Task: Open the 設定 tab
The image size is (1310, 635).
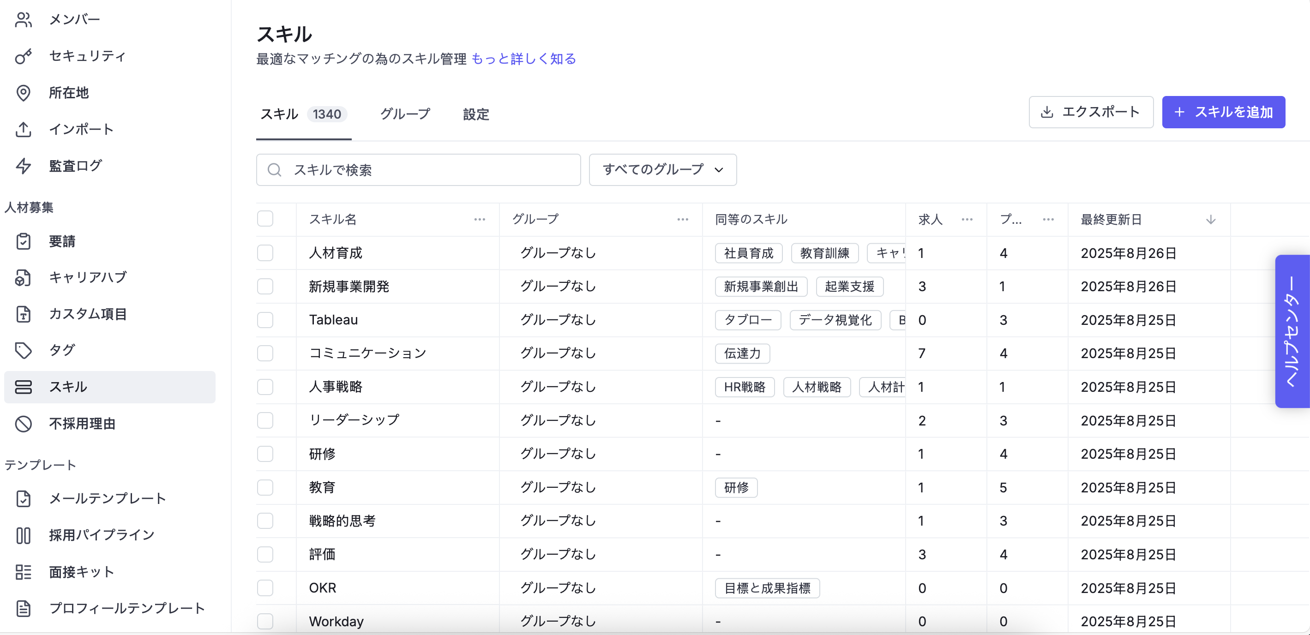Action: click(x=475, y=114)
